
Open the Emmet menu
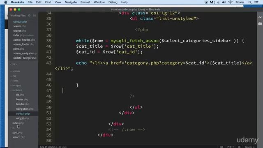tap(85, 2)
